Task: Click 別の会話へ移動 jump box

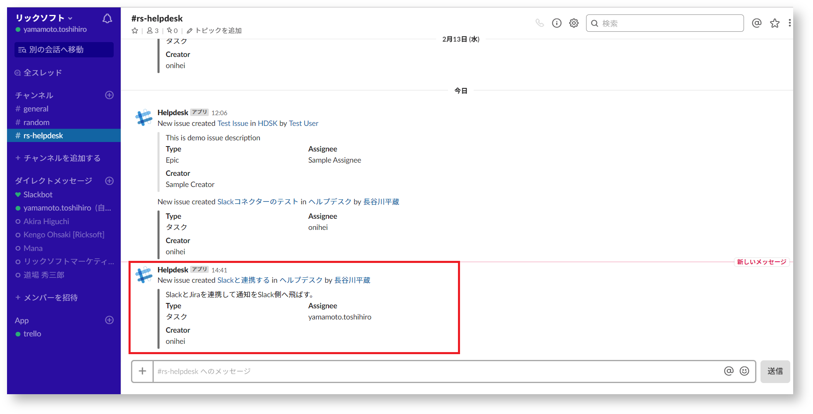Action: pyautogui.click(x=64, y=50)
